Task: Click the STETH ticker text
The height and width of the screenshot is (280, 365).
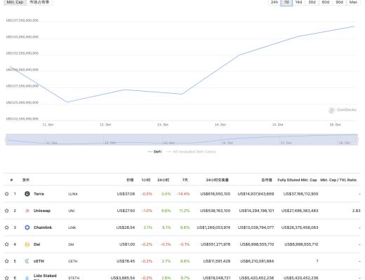Action: [x=74, y=278]
